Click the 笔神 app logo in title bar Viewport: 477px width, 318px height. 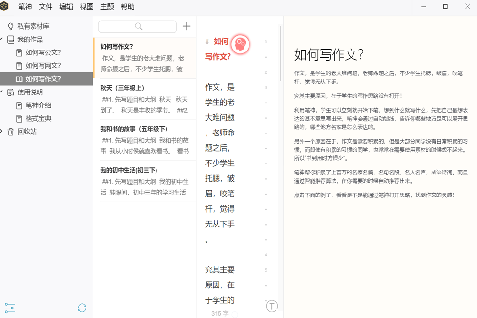point(5,7)
